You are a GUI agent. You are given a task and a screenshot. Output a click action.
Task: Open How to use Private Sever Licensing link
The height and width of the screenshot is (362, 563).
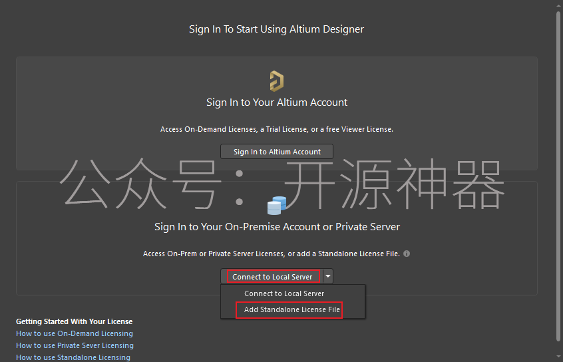click(75, 345)
